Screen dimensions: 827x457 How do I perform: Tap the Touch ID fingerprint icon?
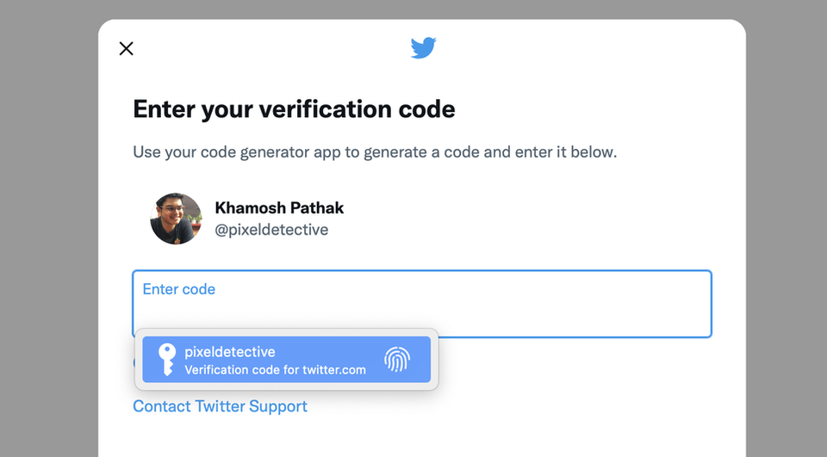click(x=397, y=360)
